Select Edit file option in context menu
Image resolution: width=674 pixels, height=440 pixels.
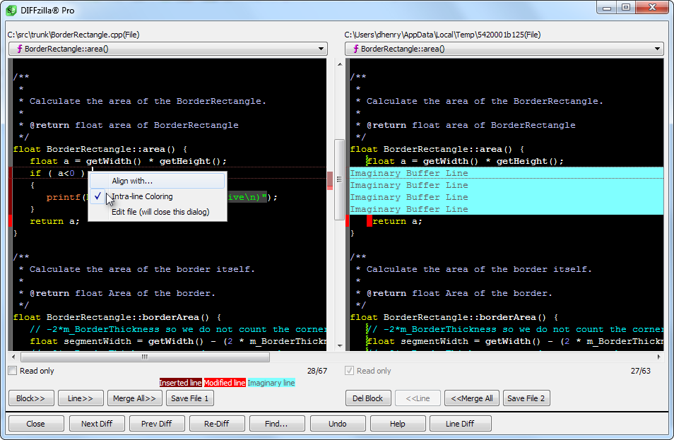pos(160,212)
